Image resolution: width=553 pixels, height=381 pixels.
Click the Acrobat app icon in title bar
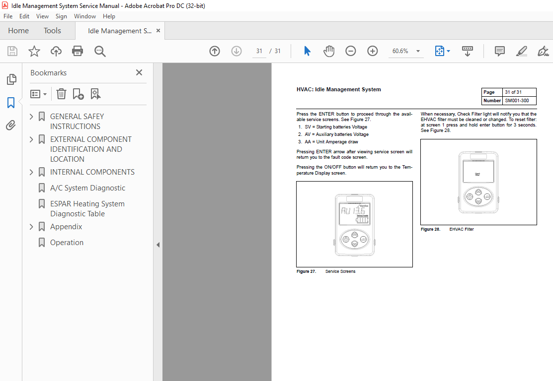pos(5,5)
